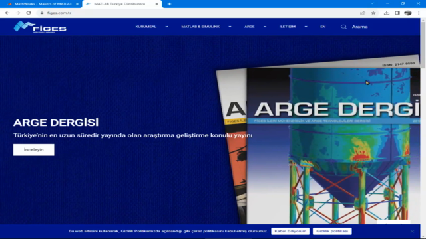The image size is (426, 239).
Task: Accept cookies with Kabul Ediyorum
Action: (290, 231)
